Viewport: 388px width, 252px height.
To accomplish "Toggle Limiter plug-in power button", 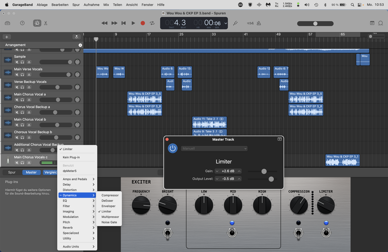I will 173,148.
